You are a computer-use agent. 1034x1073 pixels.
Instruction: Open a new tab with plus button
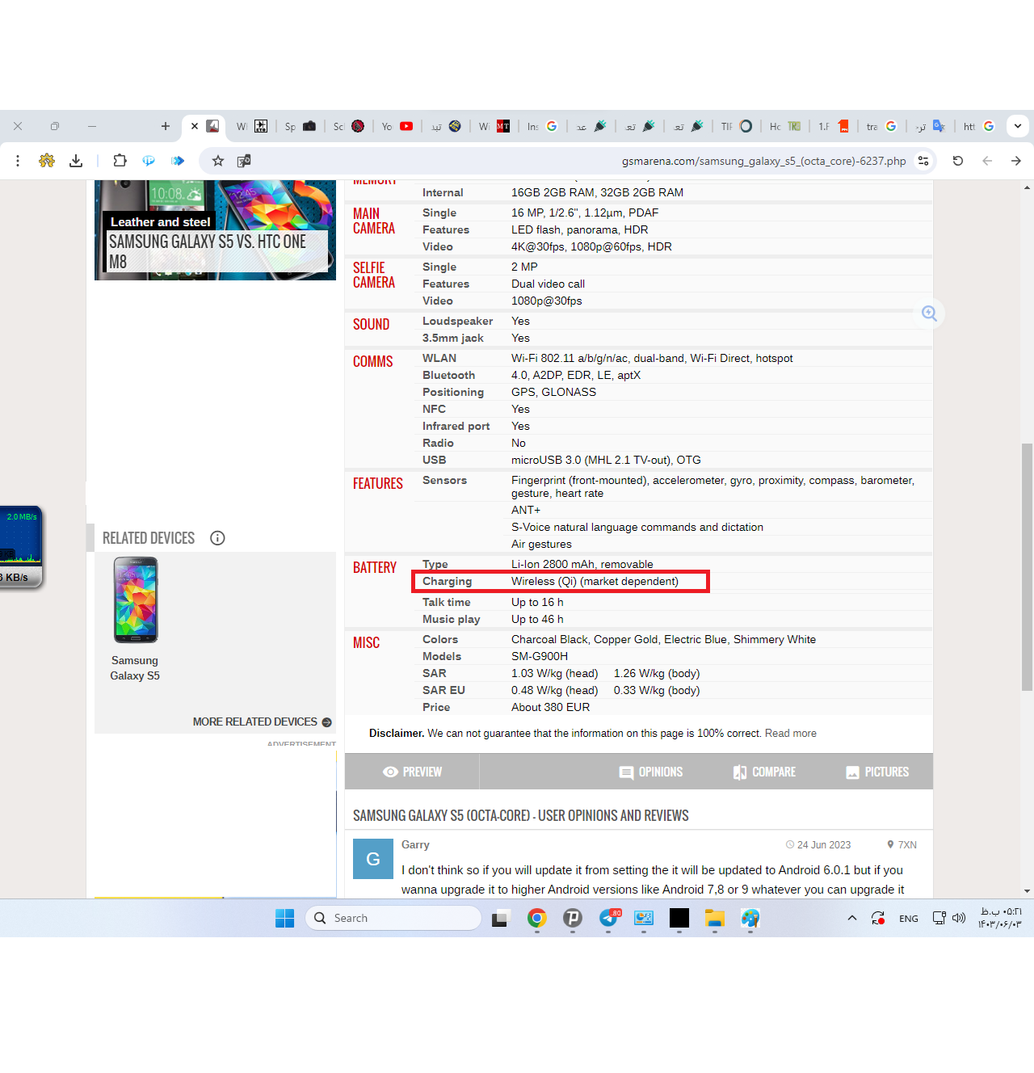pos(166,126)
